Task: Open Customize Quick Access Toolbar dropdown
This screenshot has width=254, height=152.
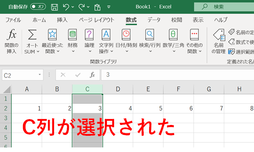Action: point(109,7)
